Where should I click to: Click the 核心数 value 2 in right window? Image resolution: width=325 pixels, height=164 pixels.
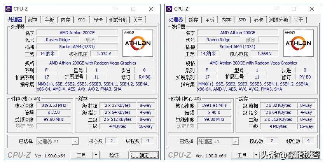[272, 141]
